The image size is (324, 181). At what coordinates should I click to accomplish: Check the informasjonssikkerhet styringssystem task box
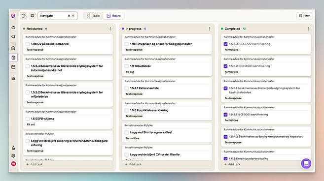point(28,66)
